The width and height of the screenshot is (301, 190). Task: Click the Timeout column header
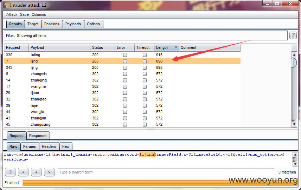(144, 47)
